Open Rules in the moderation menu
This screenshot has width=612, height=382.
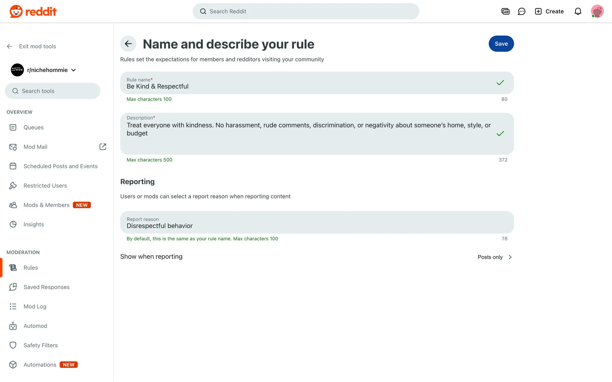tap(31, 268)
